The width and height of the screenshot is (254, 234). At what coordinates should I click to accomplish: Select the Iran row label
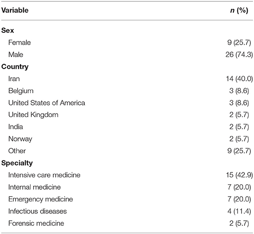pyautogui.click(x=14, y=79)
